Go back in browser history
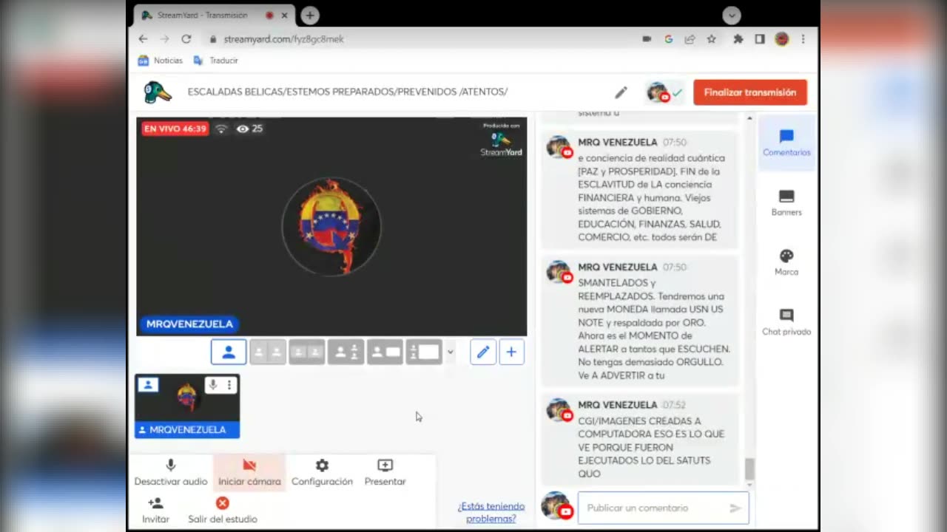The image size is (947, 532). click(x=143, y=39)
